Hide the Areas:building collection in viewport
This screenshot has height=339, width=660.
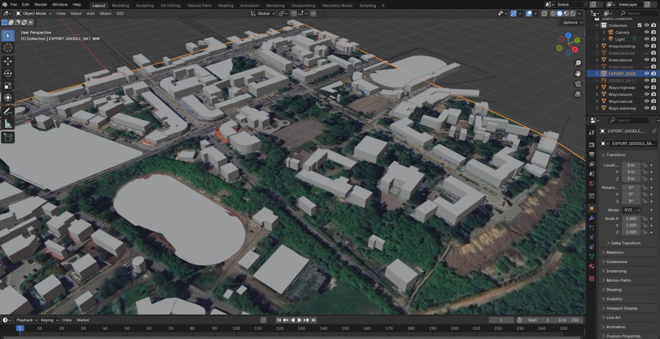point(647,46)
